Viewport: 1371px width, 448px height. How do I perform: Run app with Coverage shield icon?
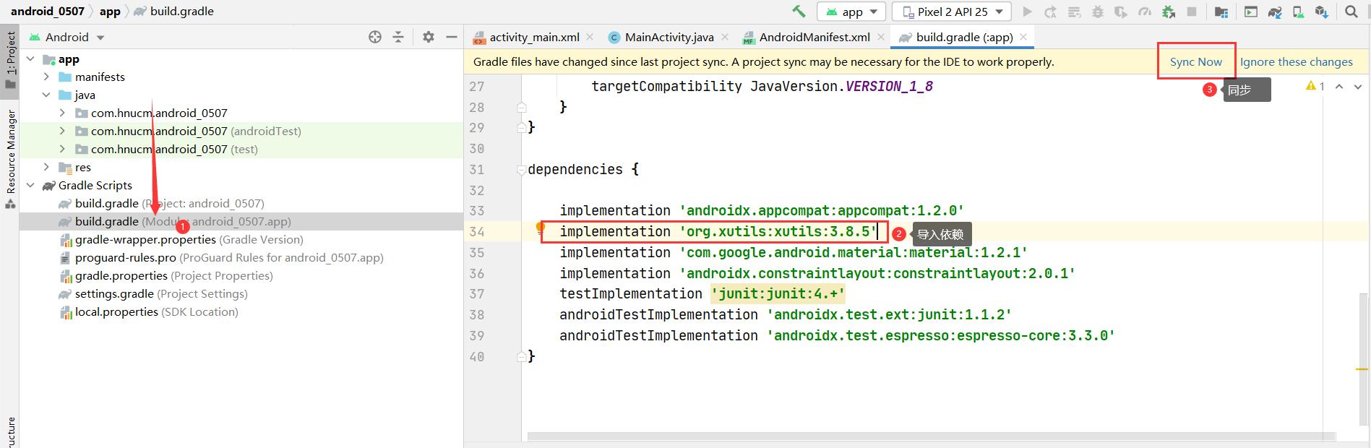[x=1121, y=12]
